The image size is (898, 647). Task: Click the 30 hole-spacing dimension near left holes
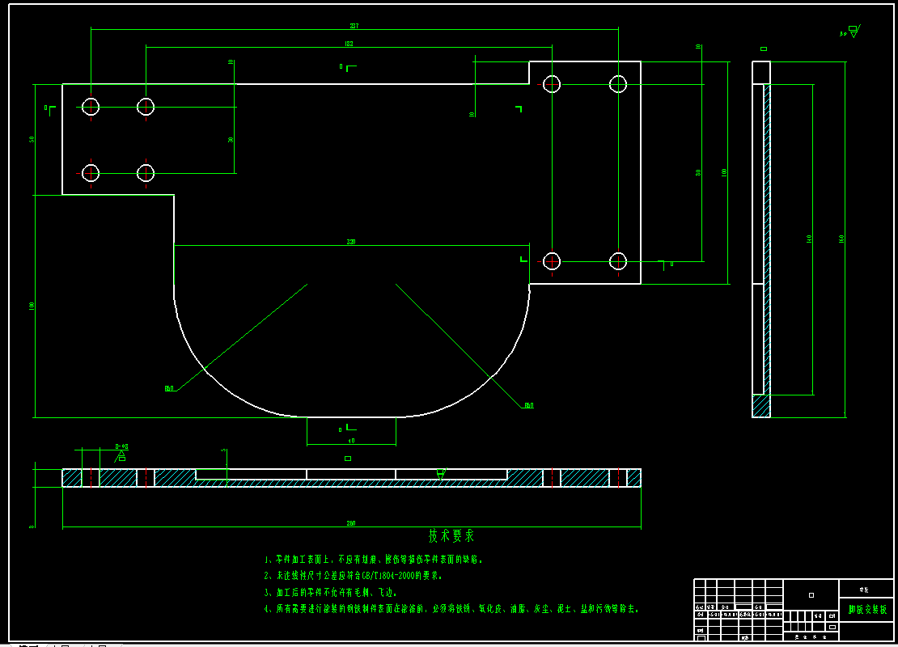click(231, 140)
